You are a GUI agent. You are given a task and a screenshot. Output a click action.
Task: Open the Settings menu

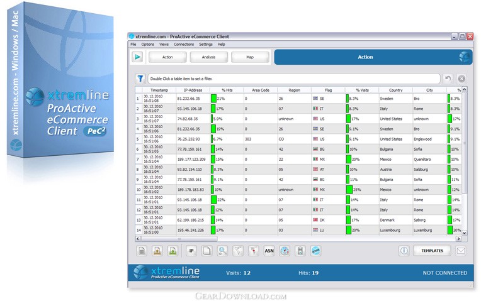(x=205, y=45)
